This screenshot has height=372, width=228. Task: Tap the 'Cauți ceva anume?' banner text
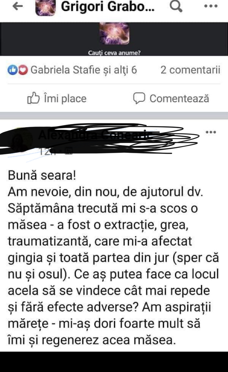(114, 53)
